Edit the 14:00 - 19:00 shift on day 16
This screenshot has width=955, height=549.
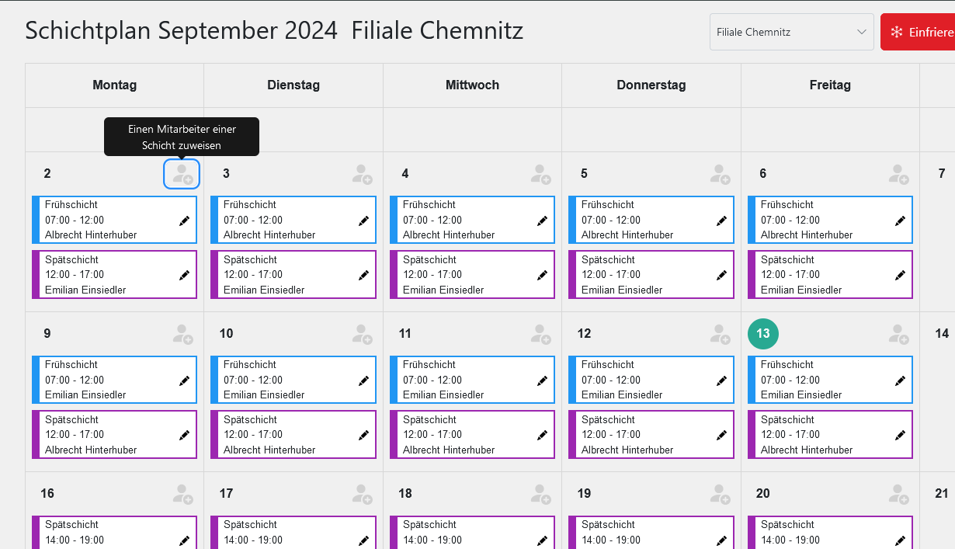(x=184, y=540)
